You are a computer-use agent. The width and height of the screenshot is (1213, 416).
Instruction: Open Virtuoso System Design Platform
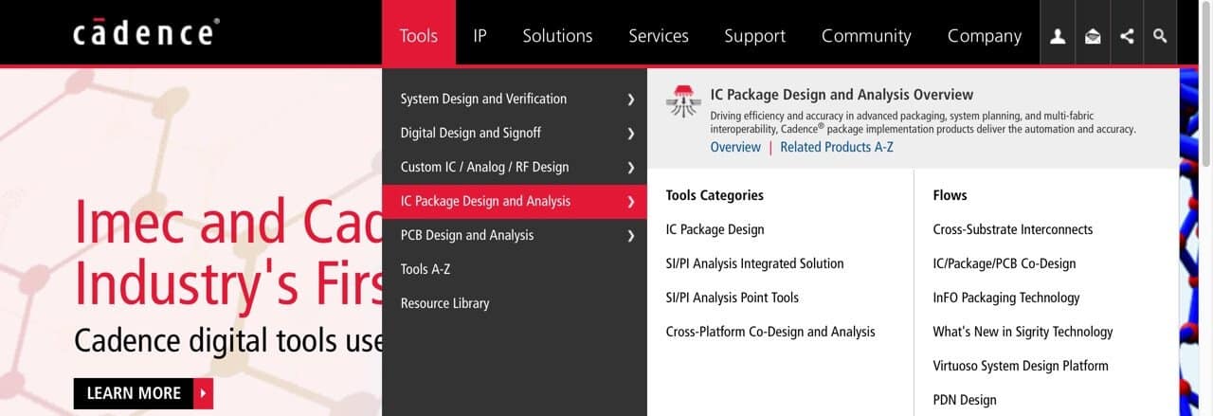pyautogui.click(x=1021, y=366)
